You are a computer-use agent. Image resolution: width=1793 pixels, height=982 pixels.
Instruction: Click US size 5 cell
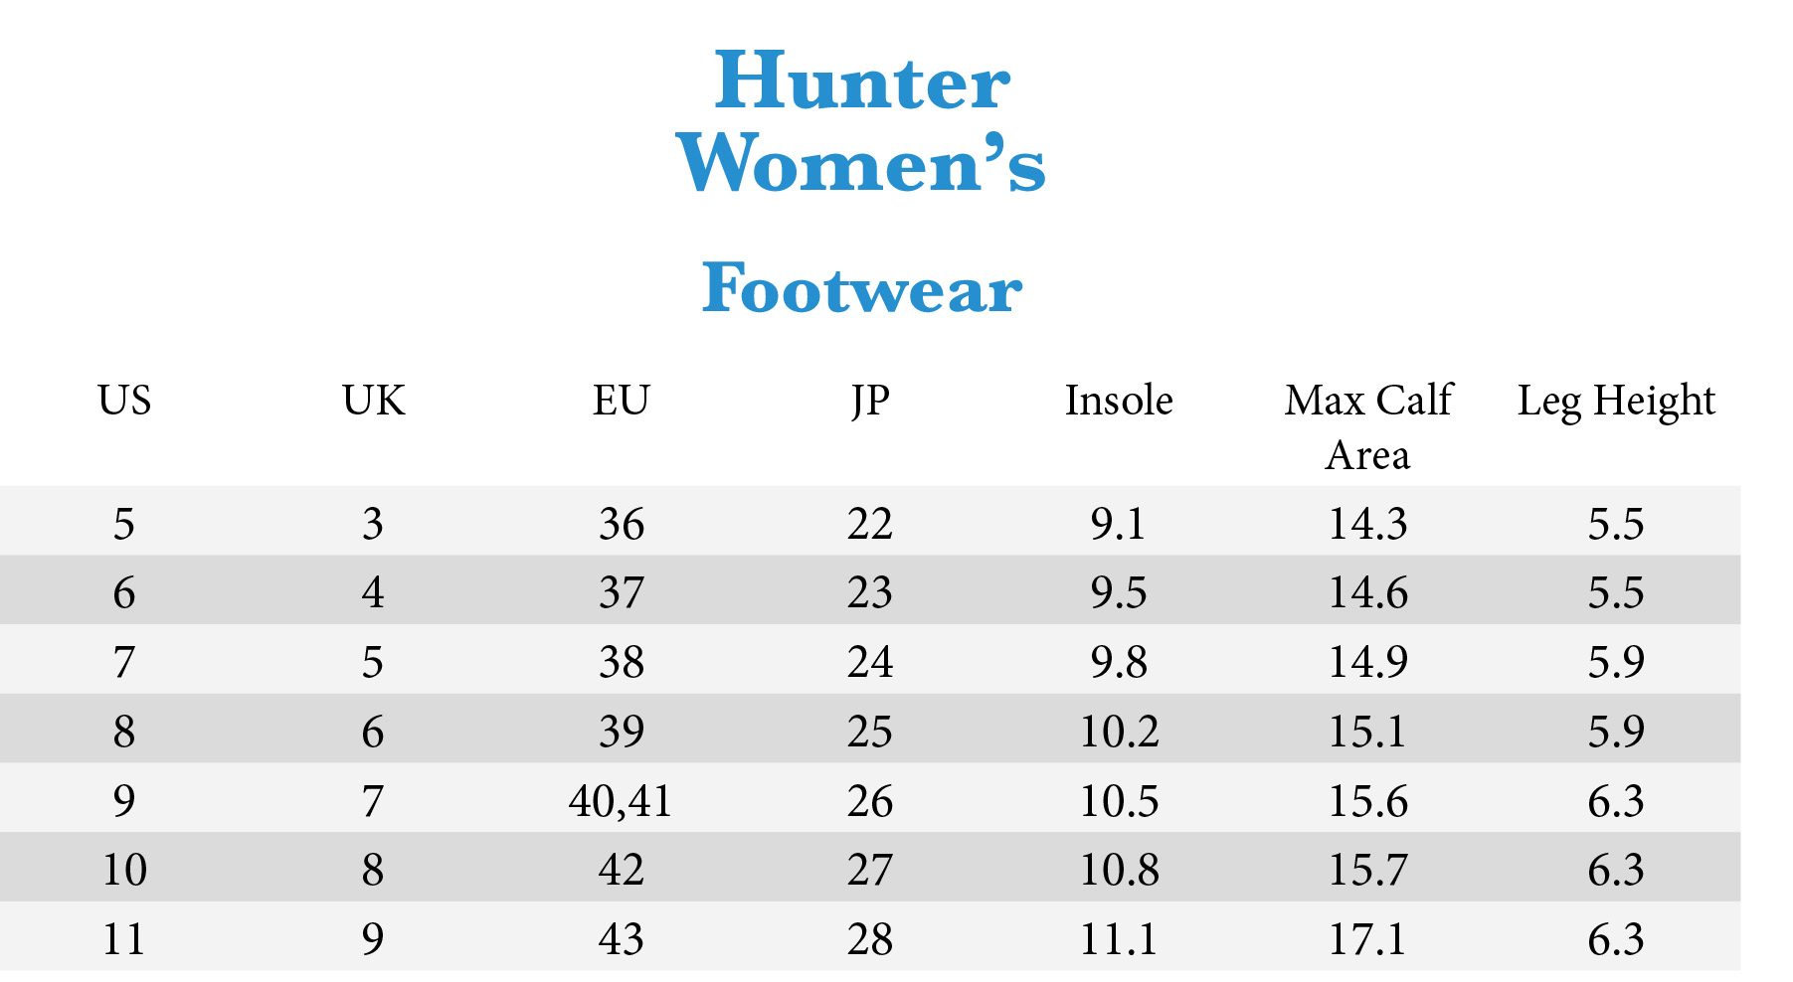click(x=124, y=524)
